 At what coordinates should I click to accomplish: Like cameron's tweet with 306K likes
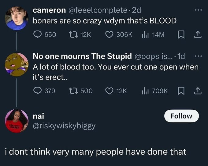[x=109, y=34]
